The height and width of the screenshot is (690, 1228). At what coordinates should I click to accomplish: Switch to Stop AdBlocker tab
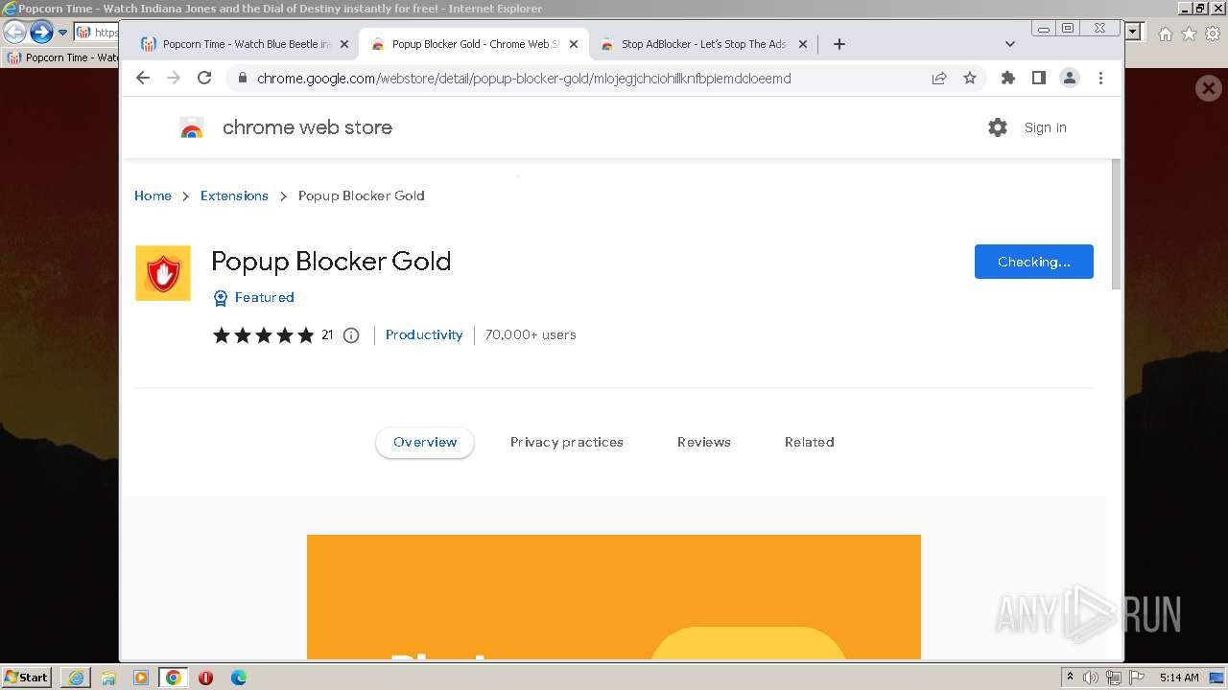coord(703,44)
